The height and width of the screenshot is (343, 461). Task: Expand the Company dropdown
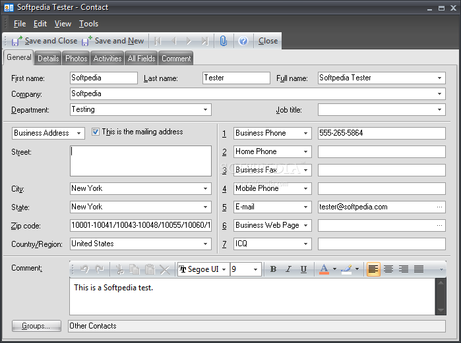[439, 94]
